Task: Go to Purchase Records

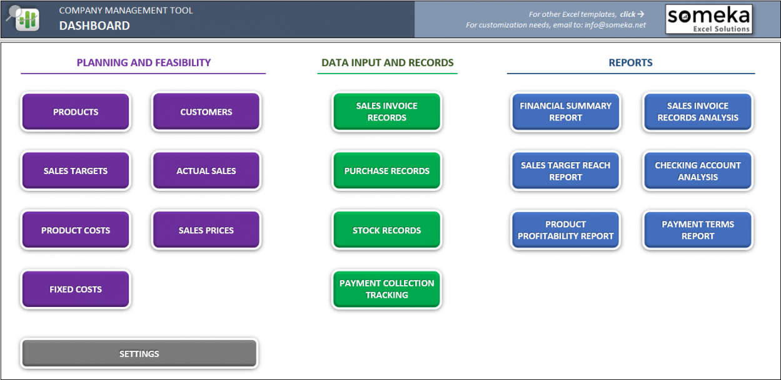Action: pyautogui.click(x=386, y=171)
